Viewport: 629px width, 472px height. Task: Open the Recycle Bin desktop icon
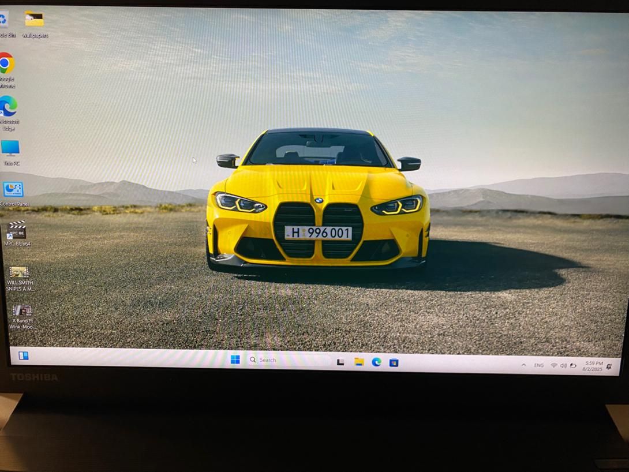5,23
